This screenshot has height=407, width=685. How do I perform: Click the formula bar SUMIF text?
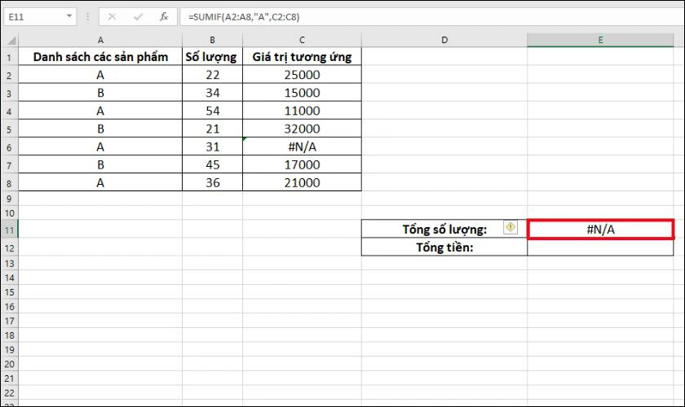tap(244, 17)
